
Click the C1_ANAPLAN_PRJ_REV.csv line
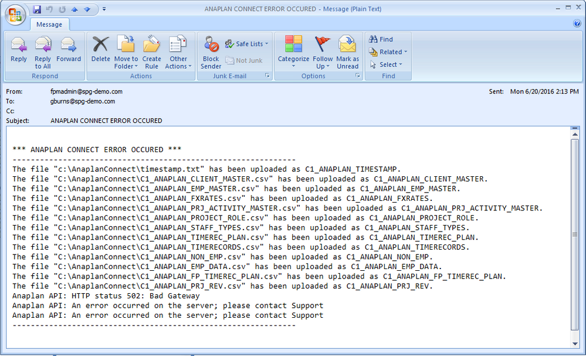click(223, 286)
